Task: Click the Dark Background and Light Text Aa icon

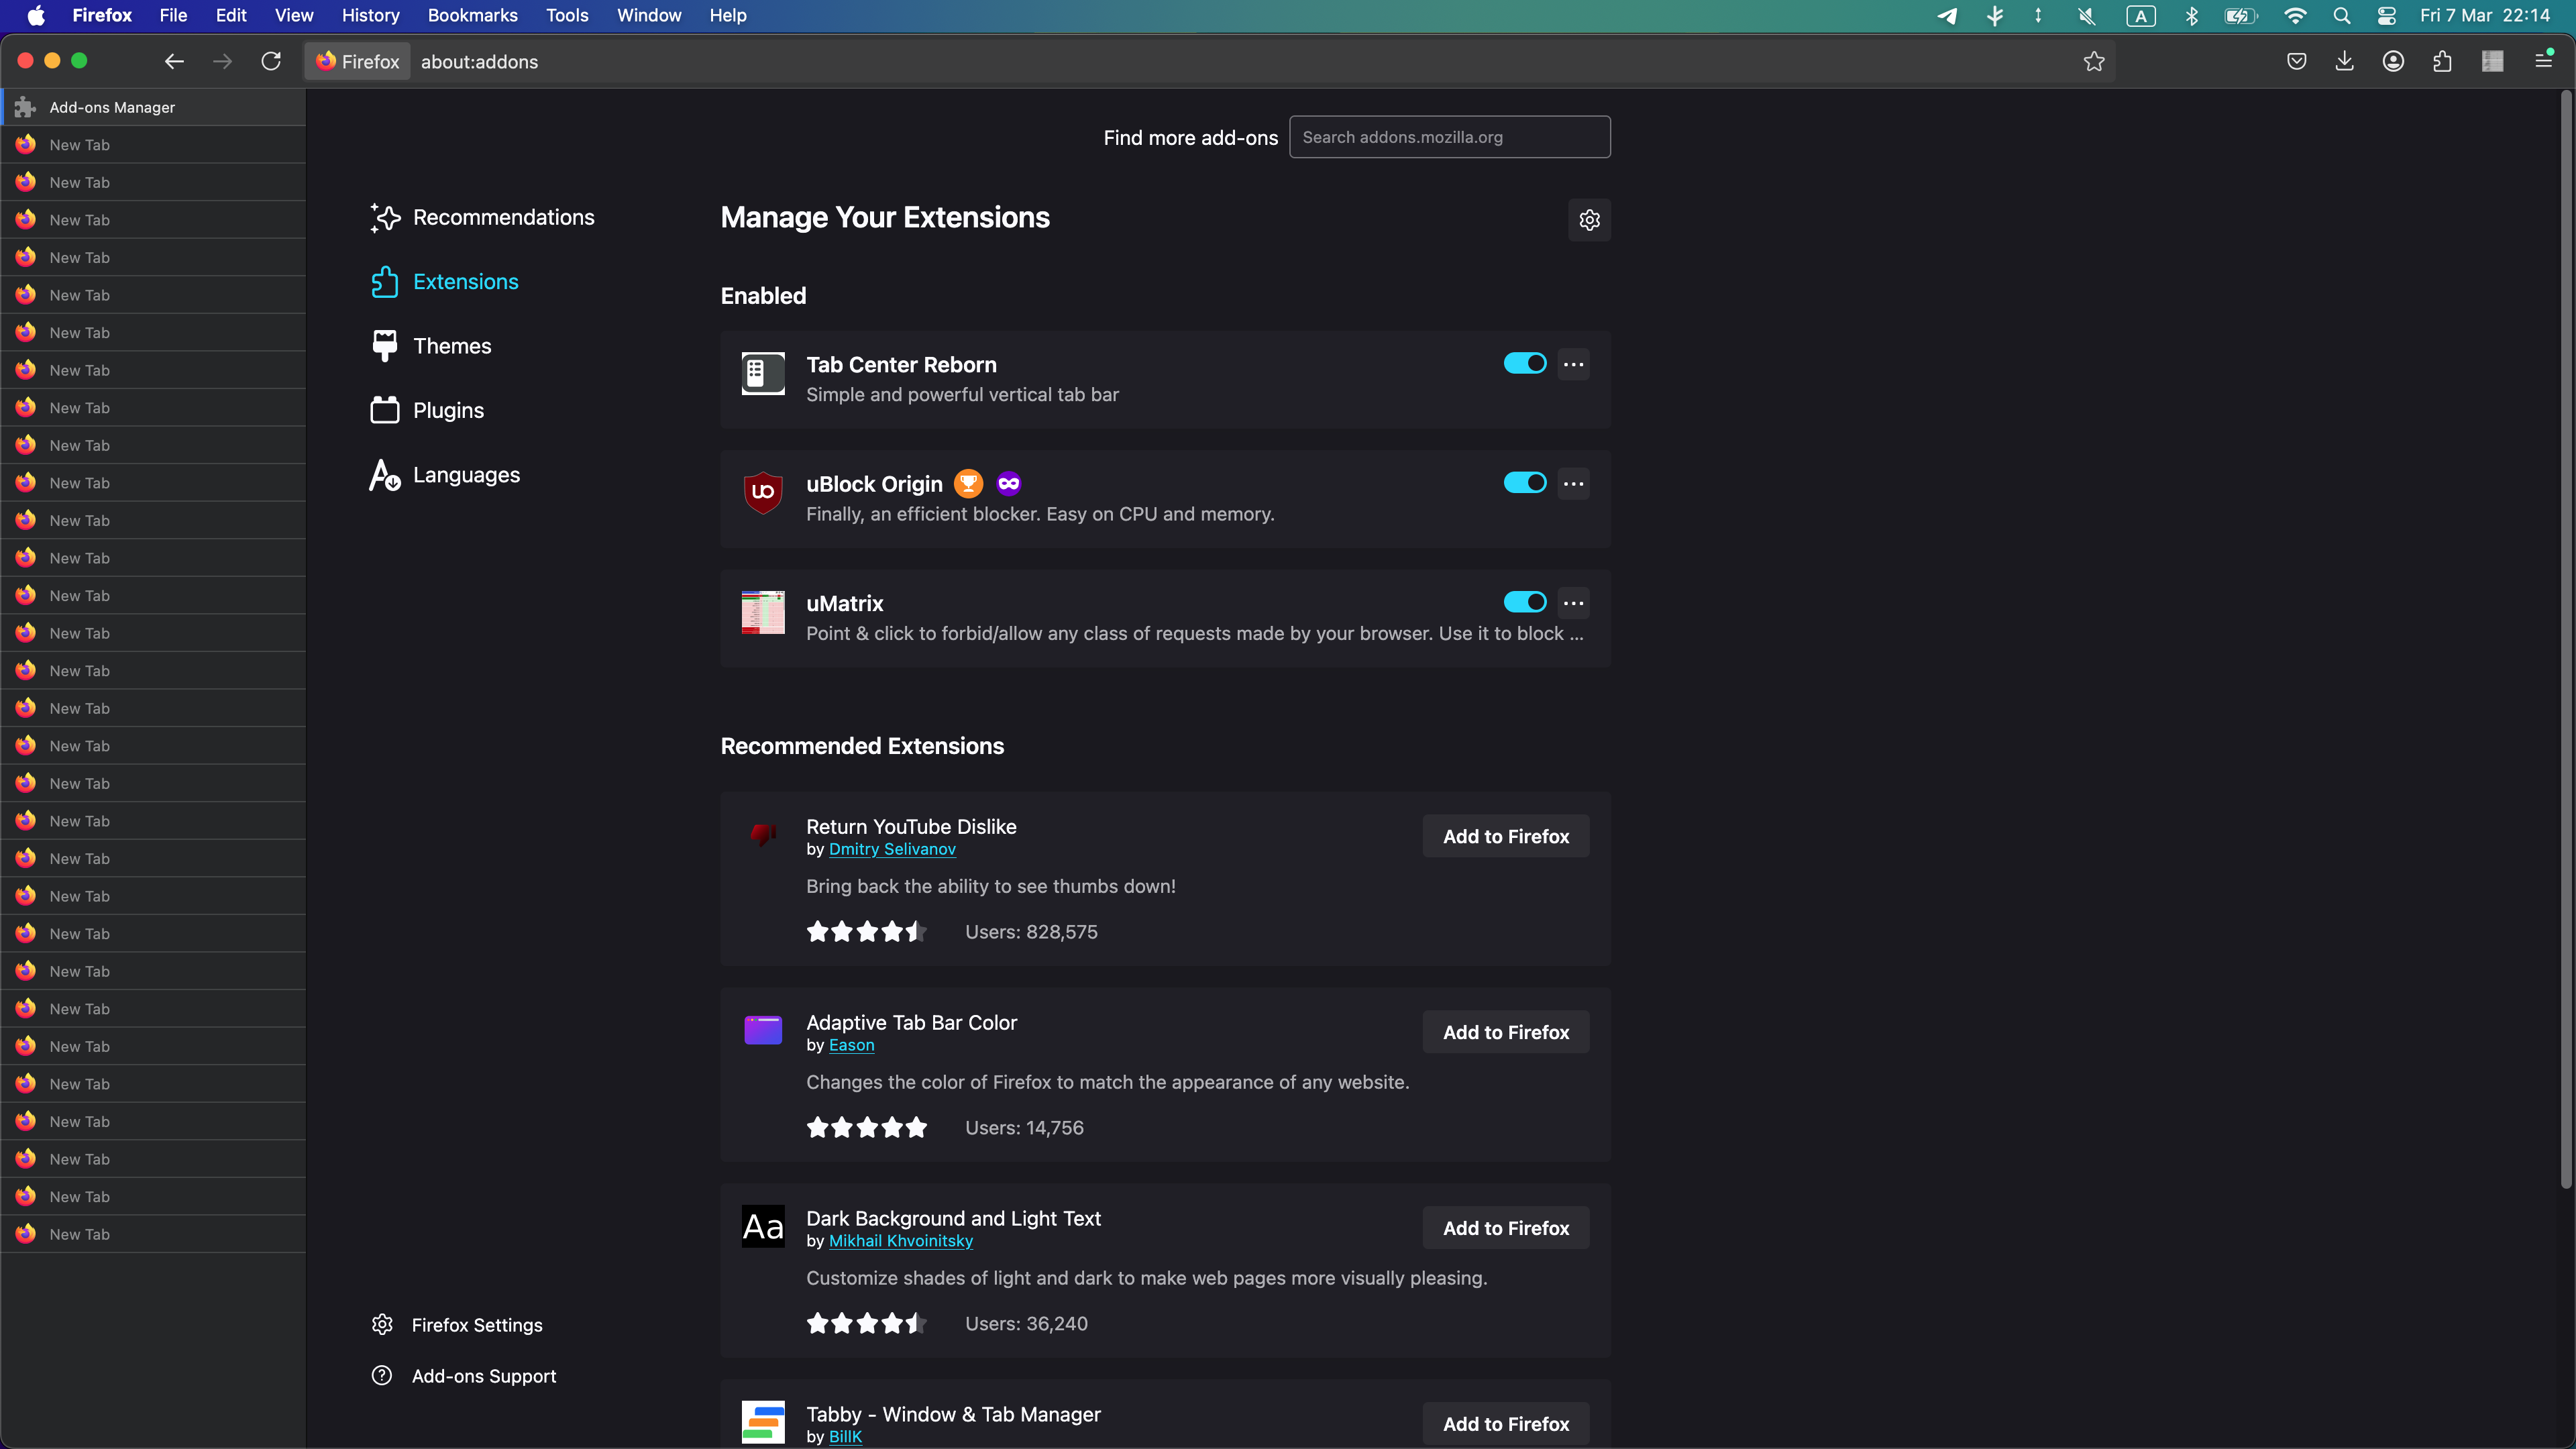Action: click(763, 1226)
